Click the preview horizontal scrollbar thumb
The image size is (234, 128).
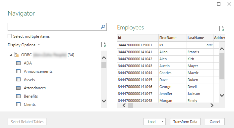coord(131,106)
